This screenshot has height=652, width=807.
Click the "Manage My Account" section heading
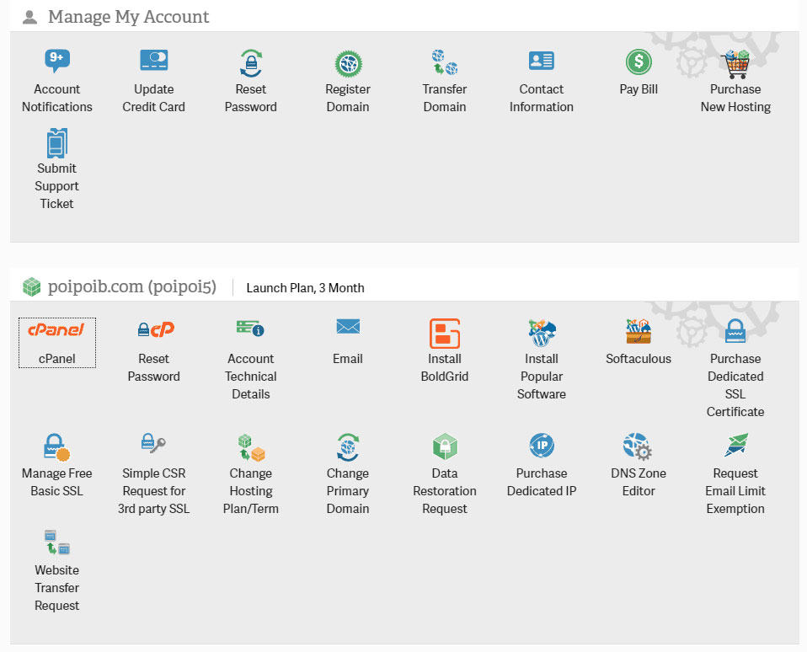(x=129, y=17)
